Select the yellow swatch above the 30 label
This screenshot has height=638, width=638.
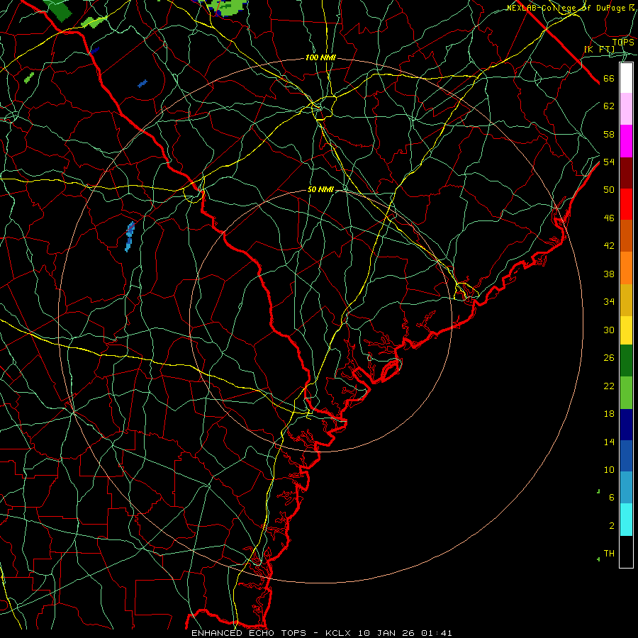tap(626, 330)
